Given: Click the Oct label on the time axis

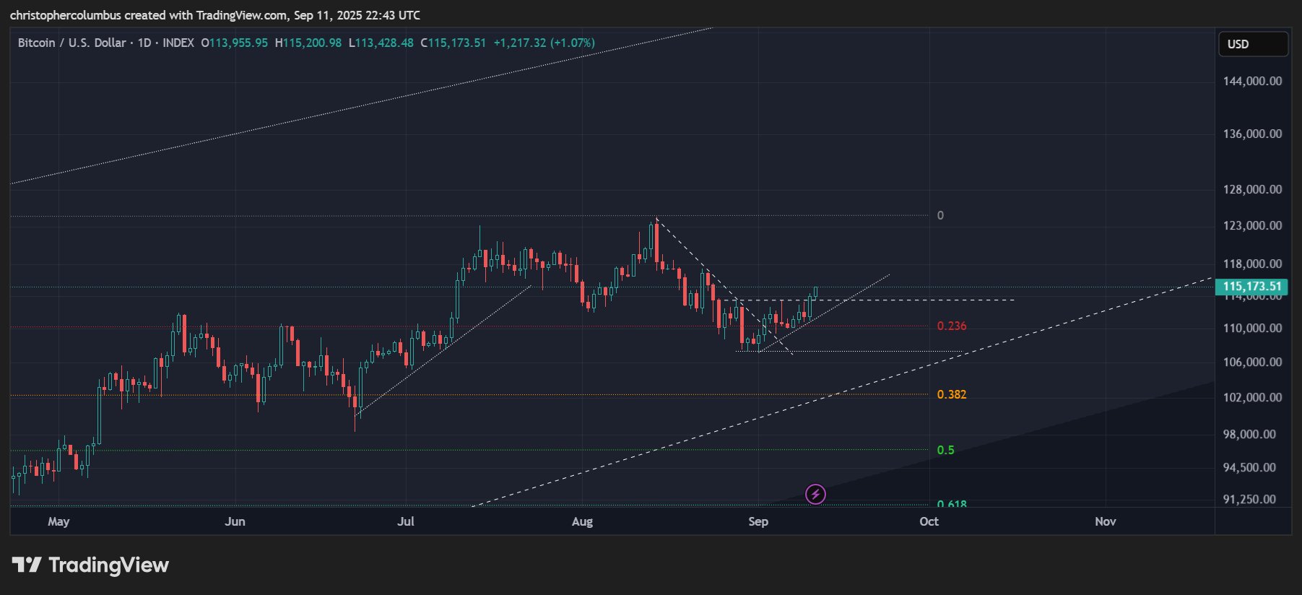Looking at the screenshot, I should tap(929, 521).
